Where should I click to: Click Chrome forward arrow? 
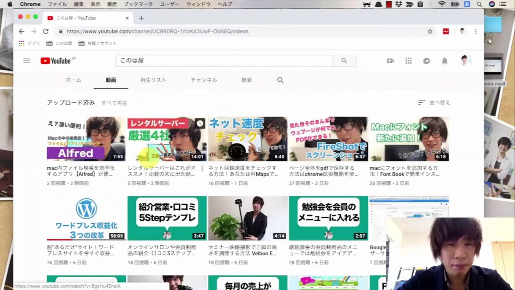click(34, 31)
